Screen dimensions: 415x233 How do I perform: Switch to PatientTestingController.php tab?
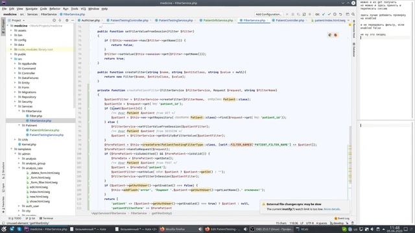click(x=129, y=20)
